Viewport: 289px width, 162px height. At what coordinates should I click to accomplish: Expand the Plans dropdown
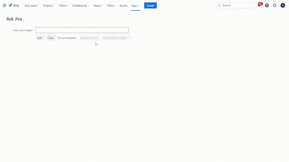(111, 6)
